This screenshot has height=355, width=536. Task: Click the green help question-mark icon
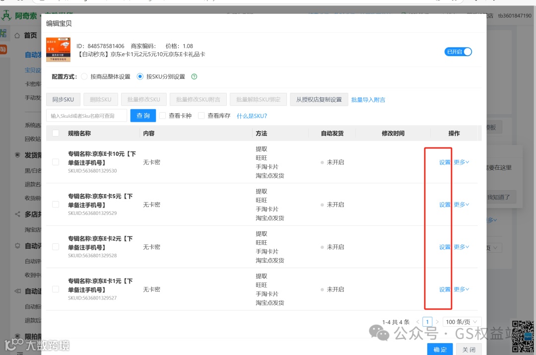194,76
